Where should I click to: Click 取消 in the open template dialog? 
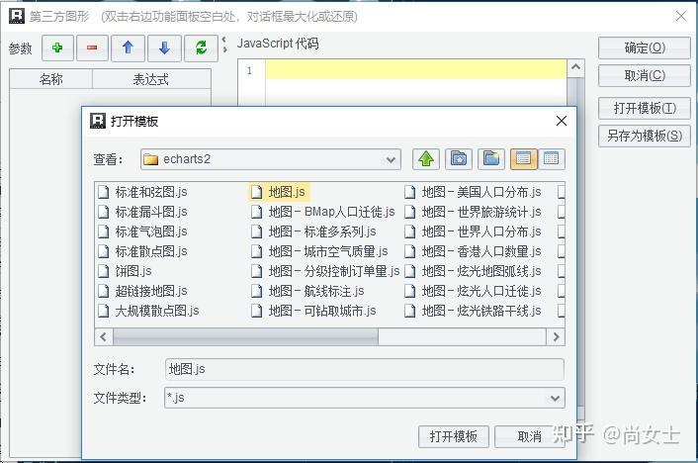529,436
